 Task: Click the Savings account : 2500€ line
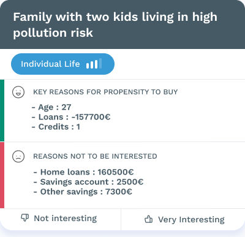coord(88,182)
